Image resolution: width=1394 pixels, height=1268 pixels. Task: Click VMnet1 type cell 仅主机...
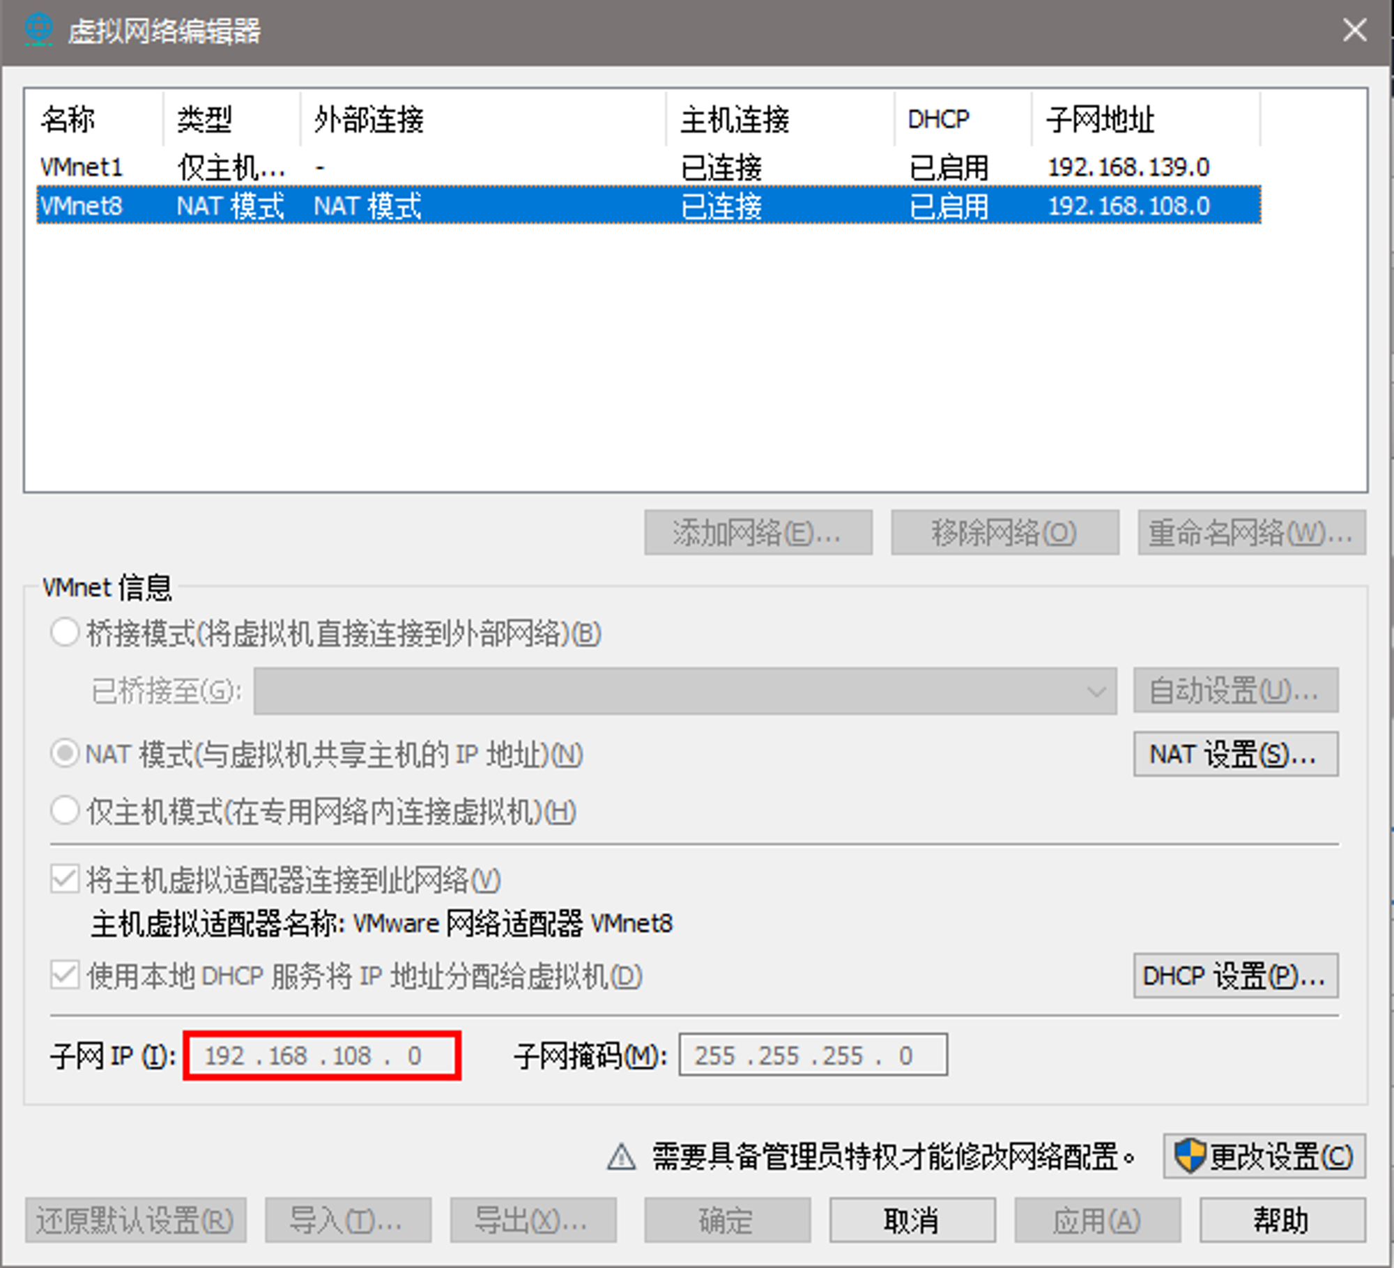click(x=231, y=167)
